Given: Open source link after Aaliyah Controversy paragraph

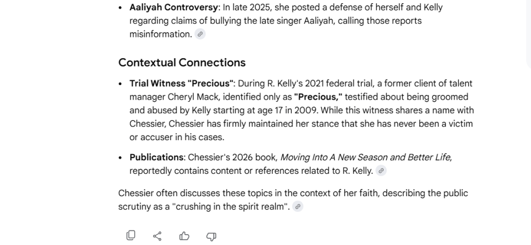Looking at the screenshot, I should 200,34.
